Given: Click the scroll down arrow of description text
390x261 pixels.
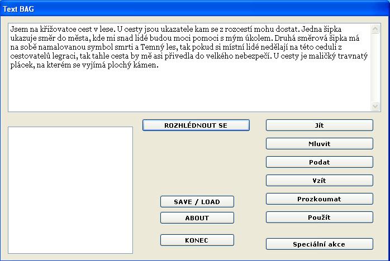Looking at the screenshot, I should coord(375,107).
